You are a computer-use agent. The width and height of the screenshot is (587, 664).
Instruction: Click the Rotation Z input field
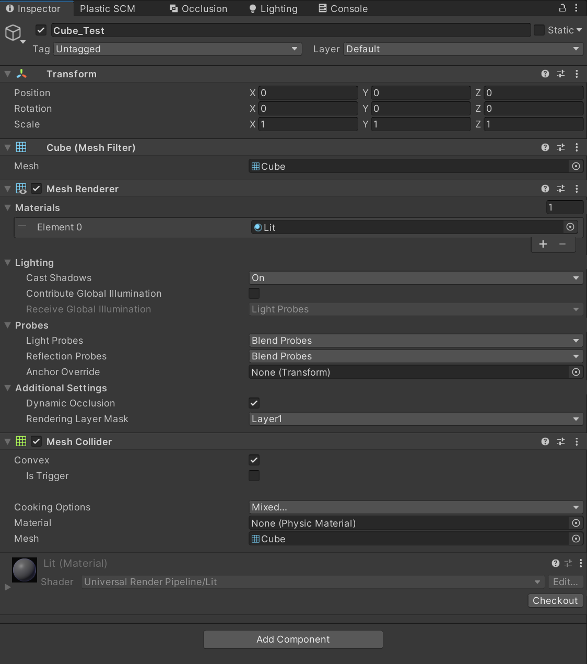(534, 109)
